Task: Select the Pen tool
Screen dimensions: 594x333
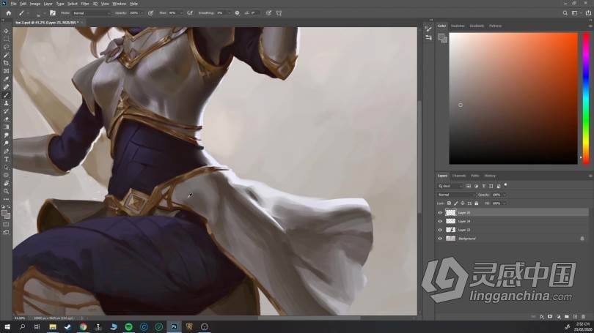Action: [x=6, y=151]
